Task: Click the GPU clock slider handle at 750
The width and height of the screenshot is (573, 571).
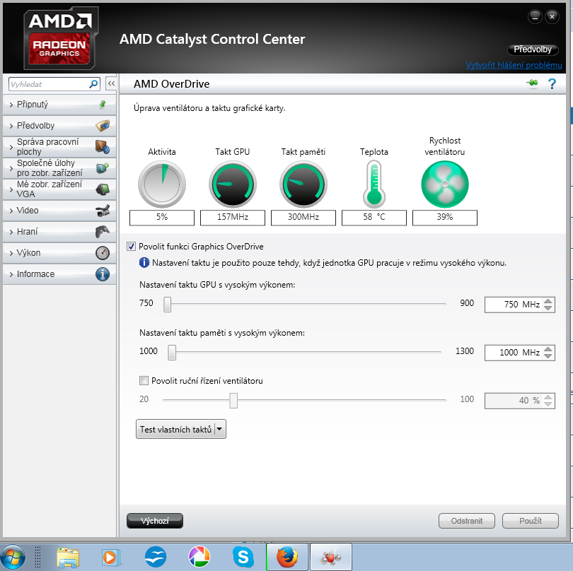Action: point(168,304)
